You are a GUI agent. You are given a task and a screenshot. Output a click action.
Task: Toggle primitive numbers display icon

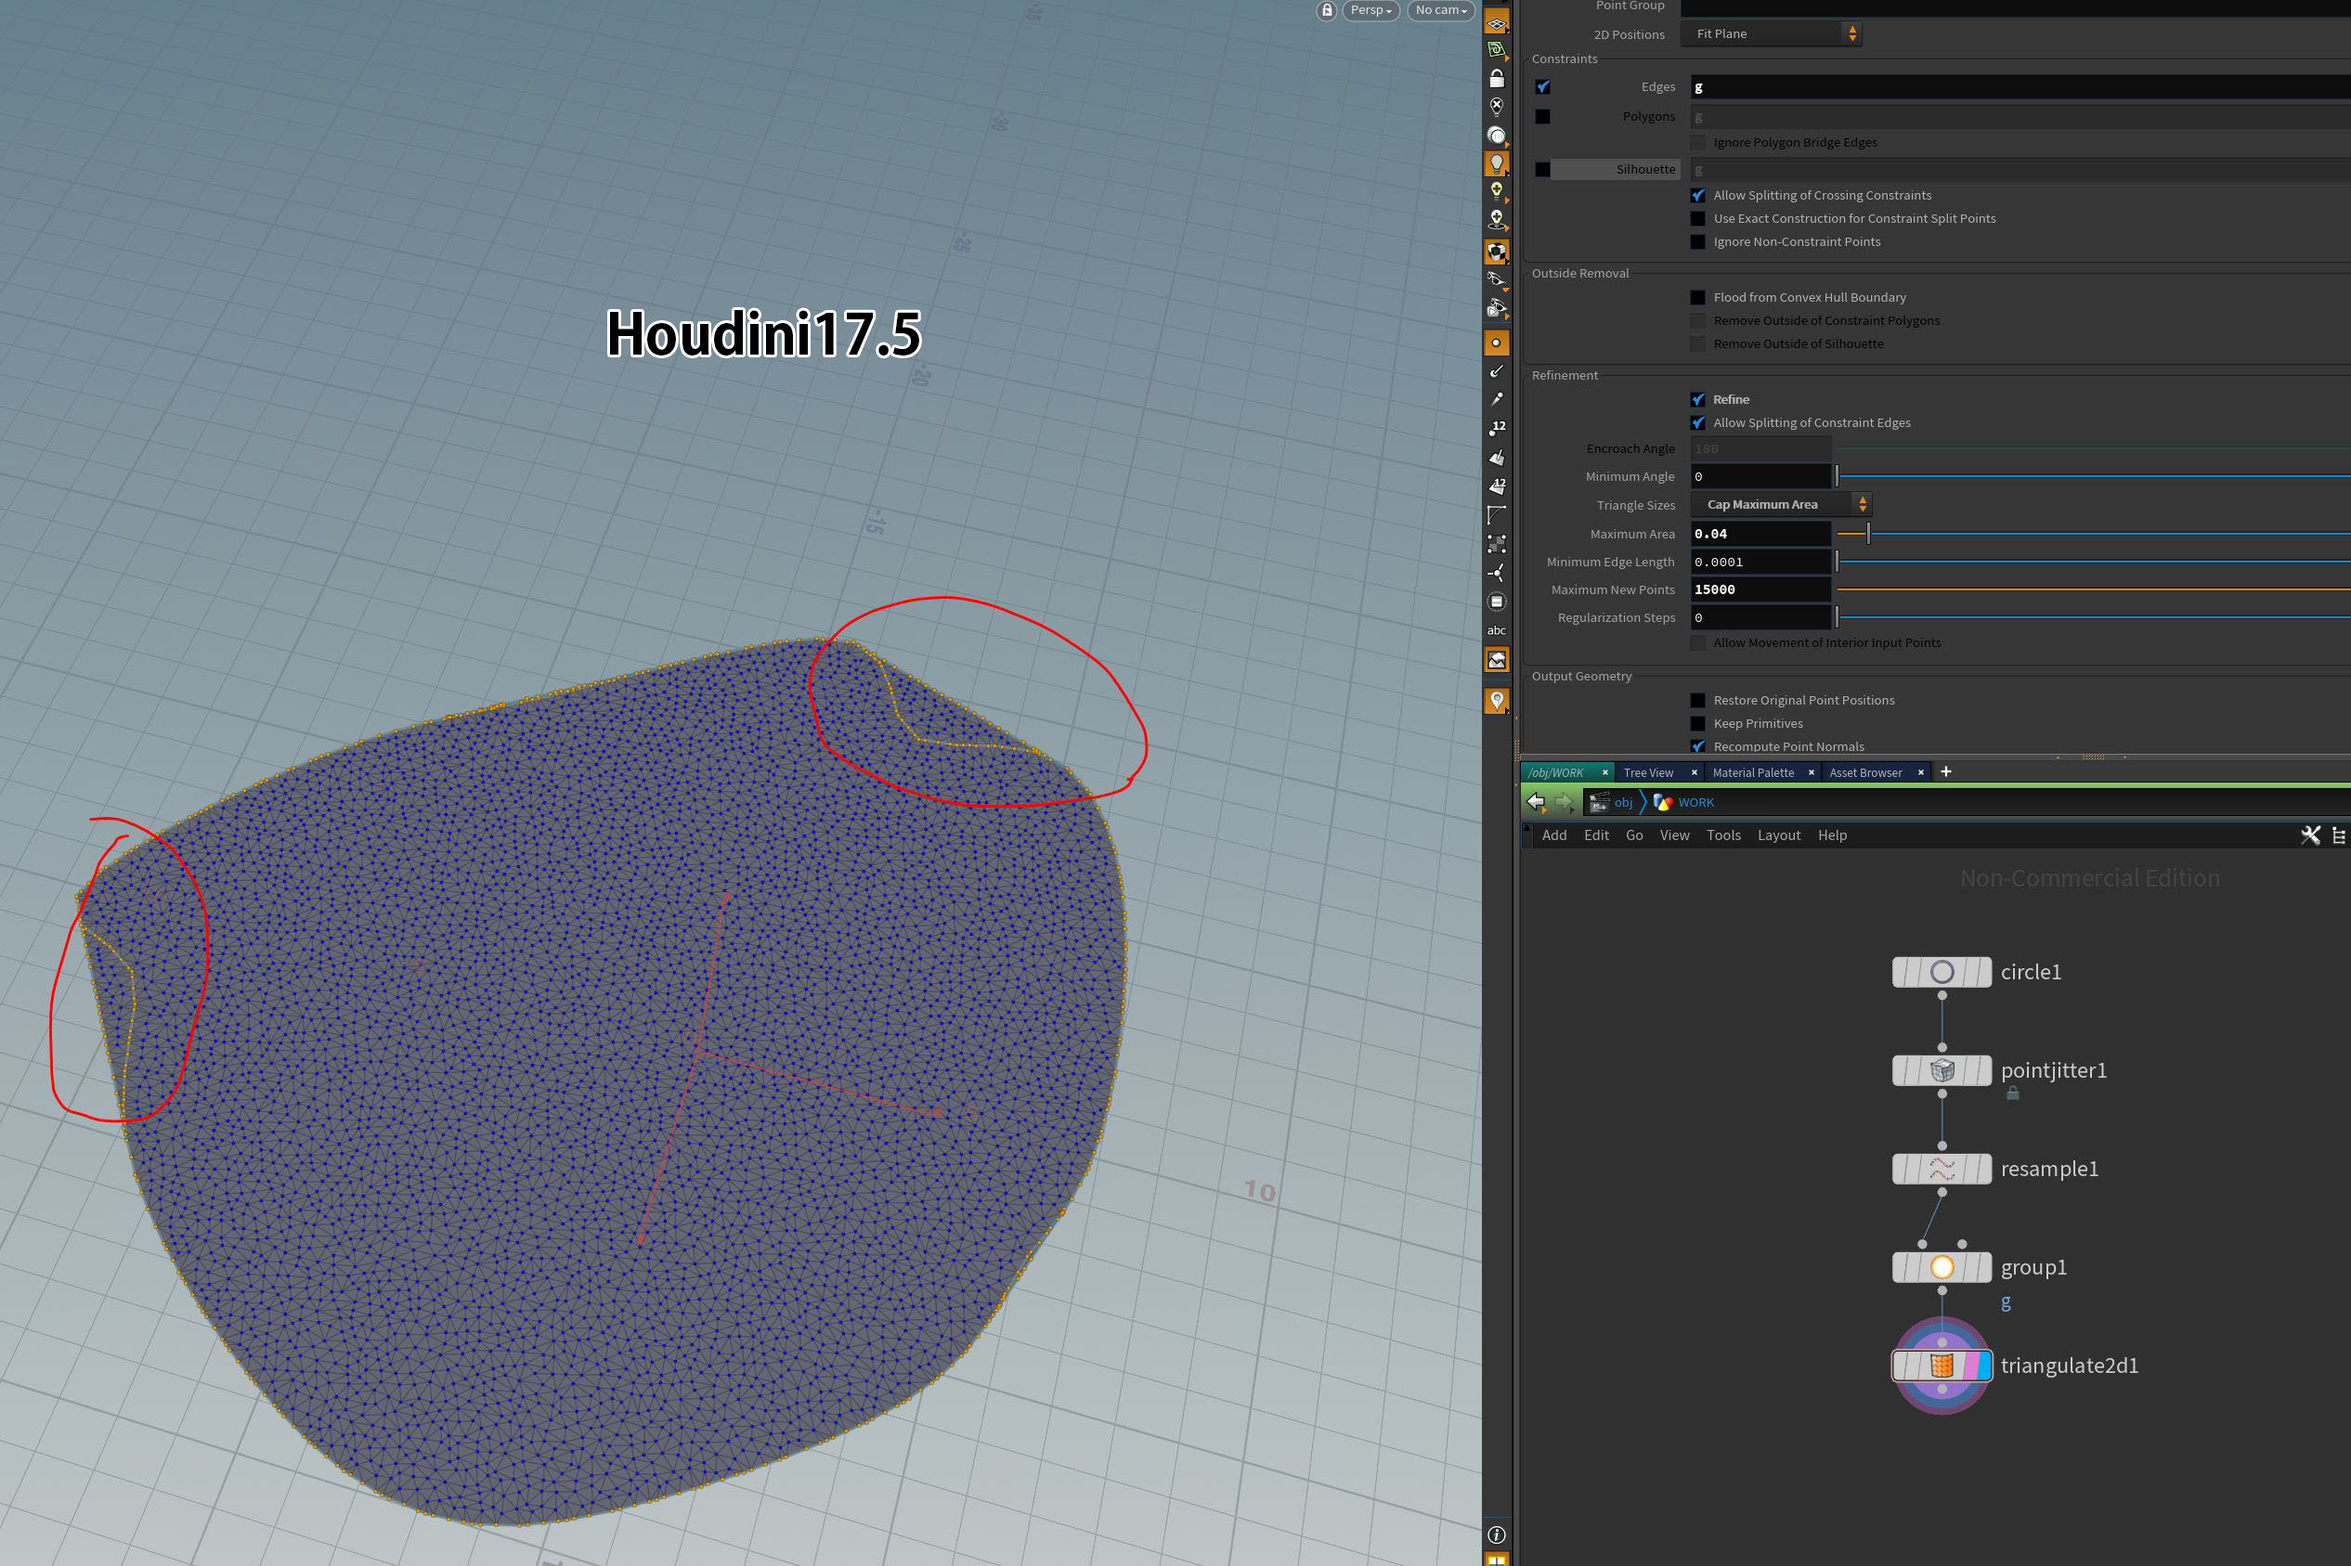point(1496,486)
